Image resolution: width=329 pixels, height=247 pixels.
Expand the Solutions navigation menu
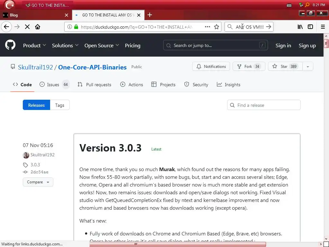65,46
